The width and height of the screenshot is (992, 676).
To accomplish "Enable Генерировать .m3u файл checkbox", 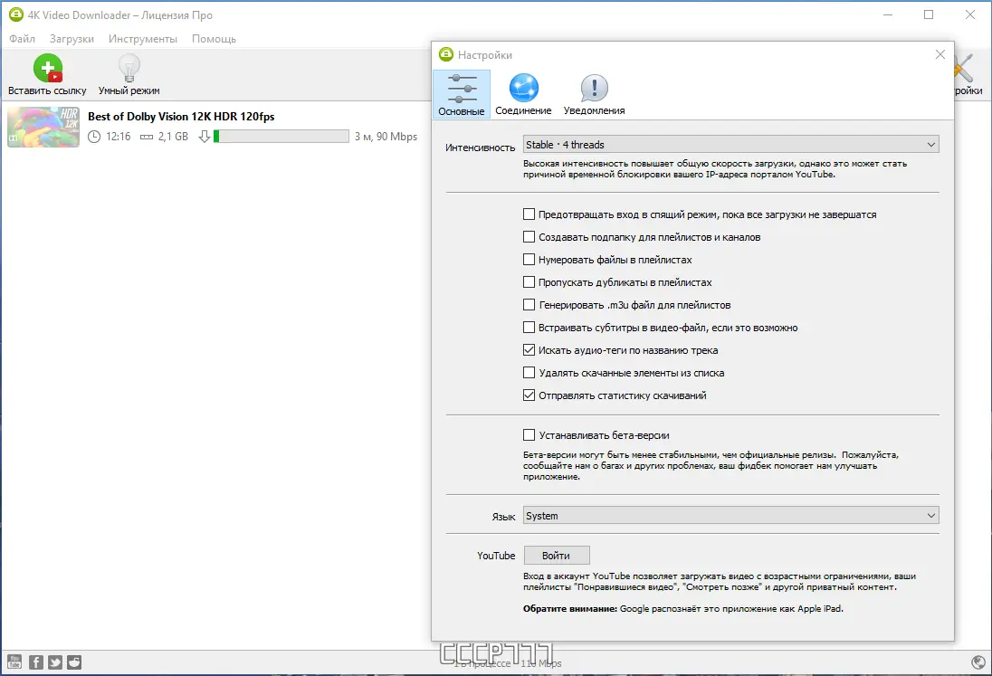I will [529, 305].
